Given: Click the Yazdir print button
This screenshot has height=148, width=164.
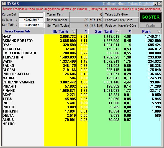Looking at the screenshot, I should click(x=150, y=25).
